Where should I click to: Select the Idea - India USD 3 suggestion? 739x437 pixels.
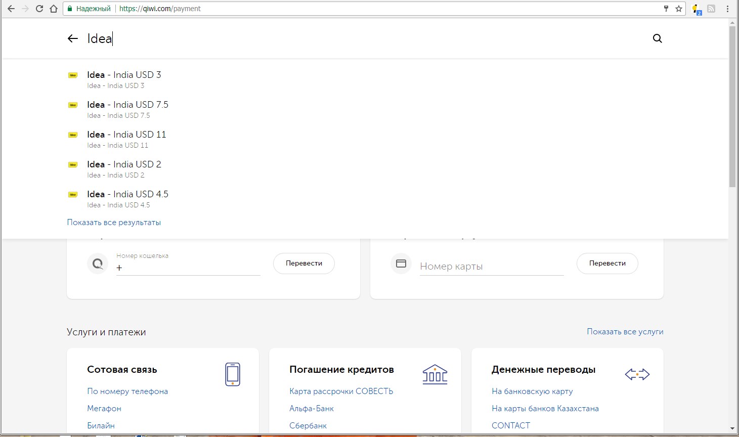coord(124,75)
